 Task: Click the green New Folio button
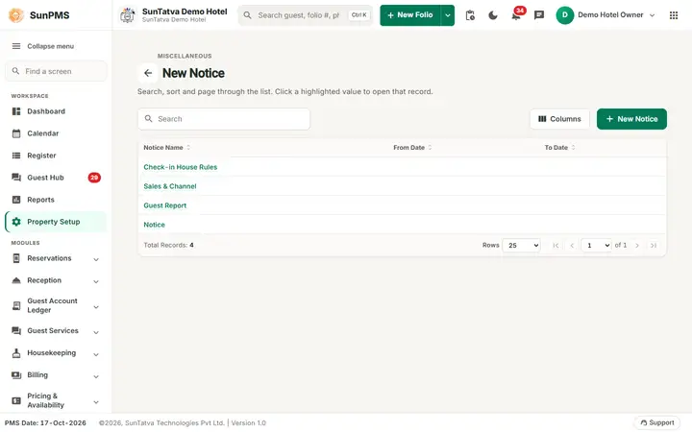point(410,15)
